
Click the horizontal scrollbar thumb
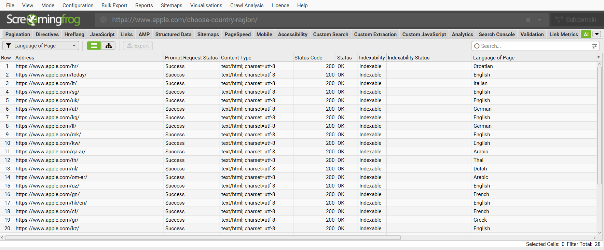coord(203,238)
